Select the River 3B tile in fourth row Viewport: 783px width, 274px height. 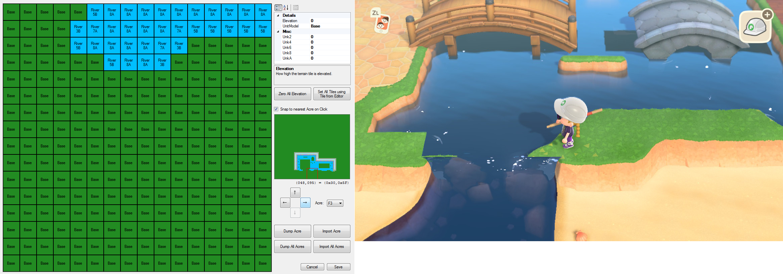(162, 62)
